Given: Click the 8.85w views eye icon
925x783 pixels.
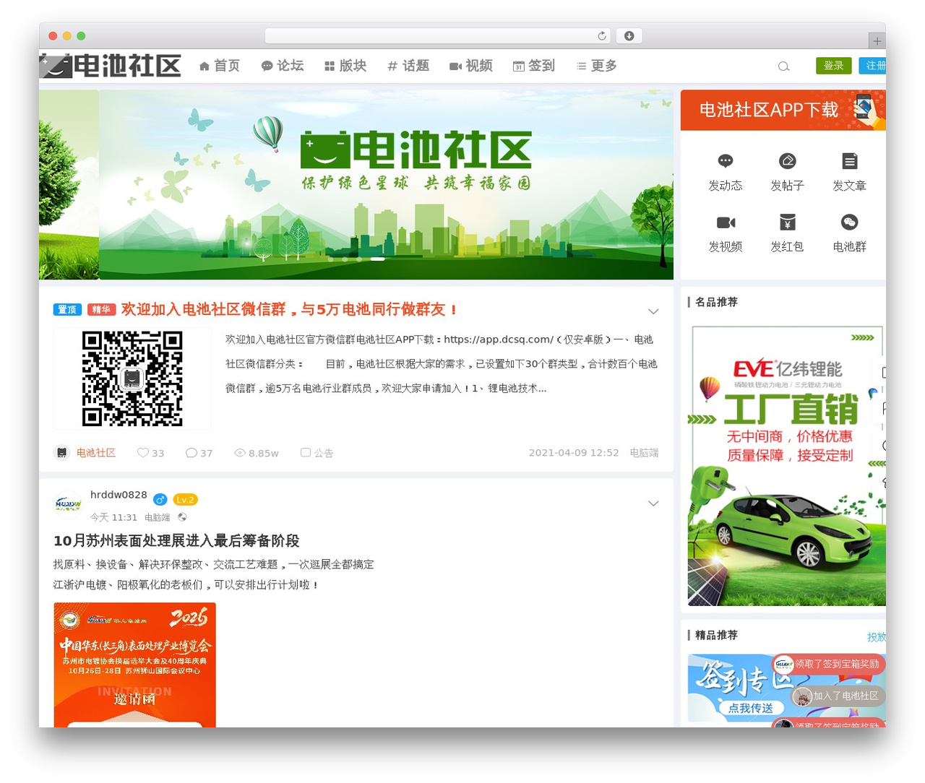Looking at the screenshot, I should tap(240, 453).
